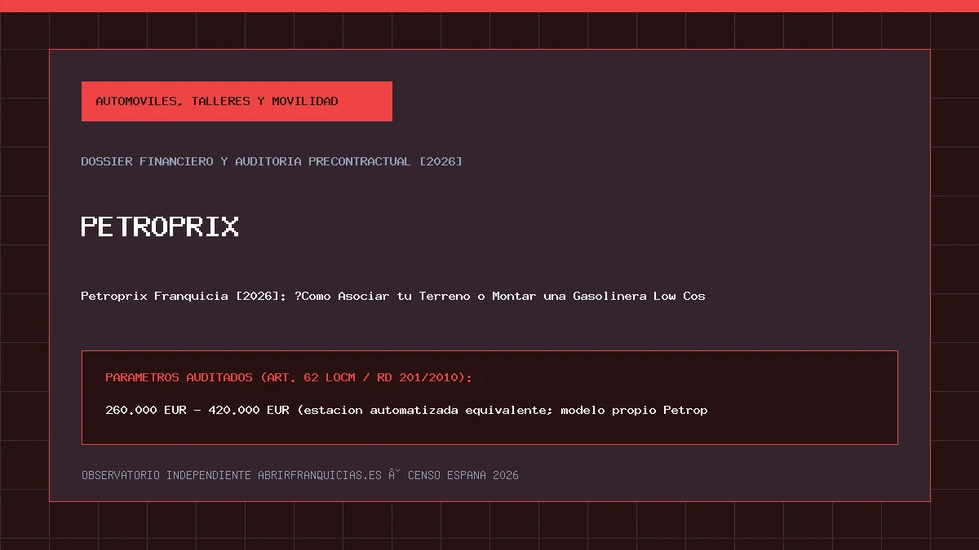The image size is (979, 550).
Task: Click the red bar at the top
Action: click(489, 6)
